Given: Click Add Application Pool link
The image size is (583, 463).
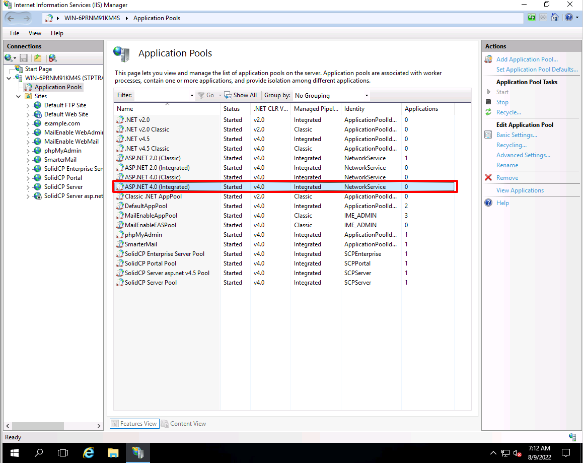Looking at the screenshot, I should 527,59.
